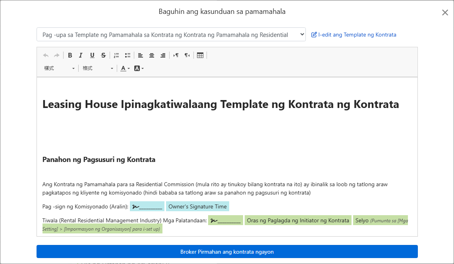Toggle bold formatting

coord(70,55)
